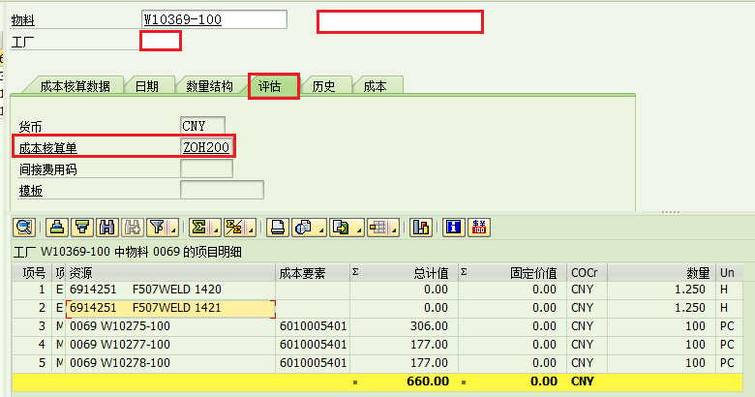Click resource cell 0069 W10275-100
The image size is (755, 397).
click(x=171, y=326)
